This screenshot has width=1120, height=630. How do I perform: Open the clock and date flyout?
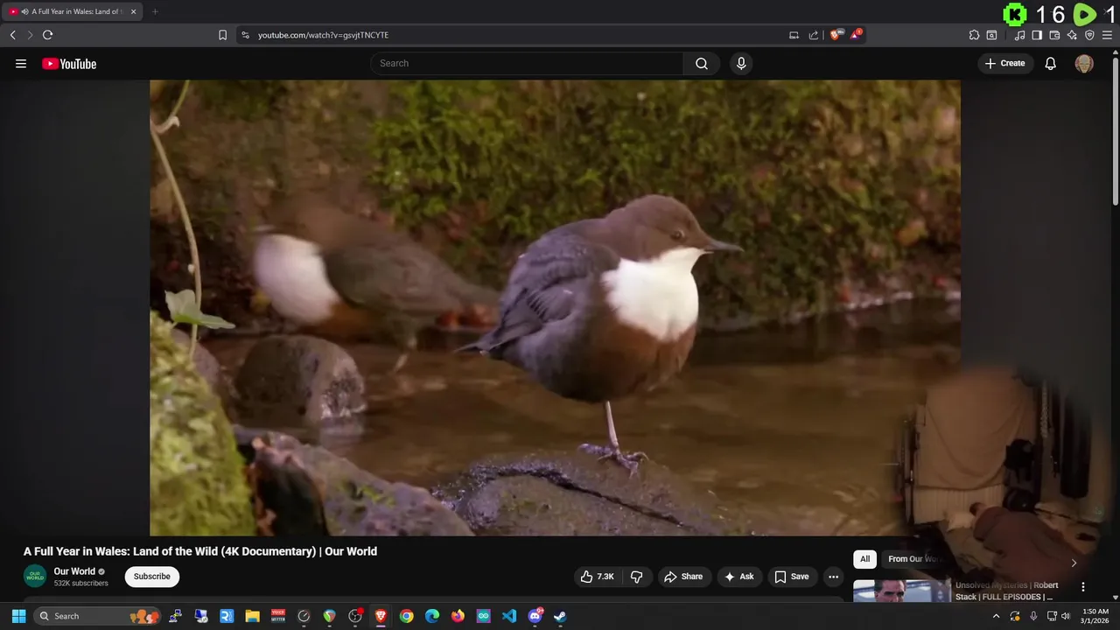tap(1095, 616)
